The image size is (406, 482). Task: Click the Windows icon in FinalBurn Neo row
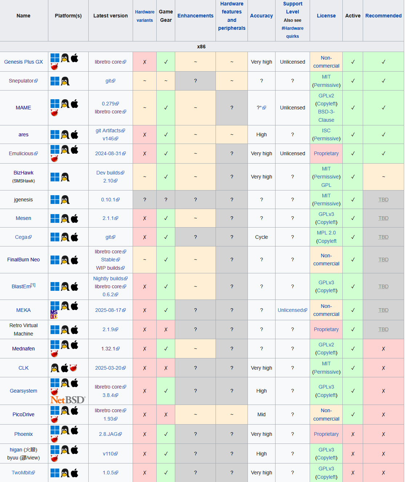(x=55, y=260)
